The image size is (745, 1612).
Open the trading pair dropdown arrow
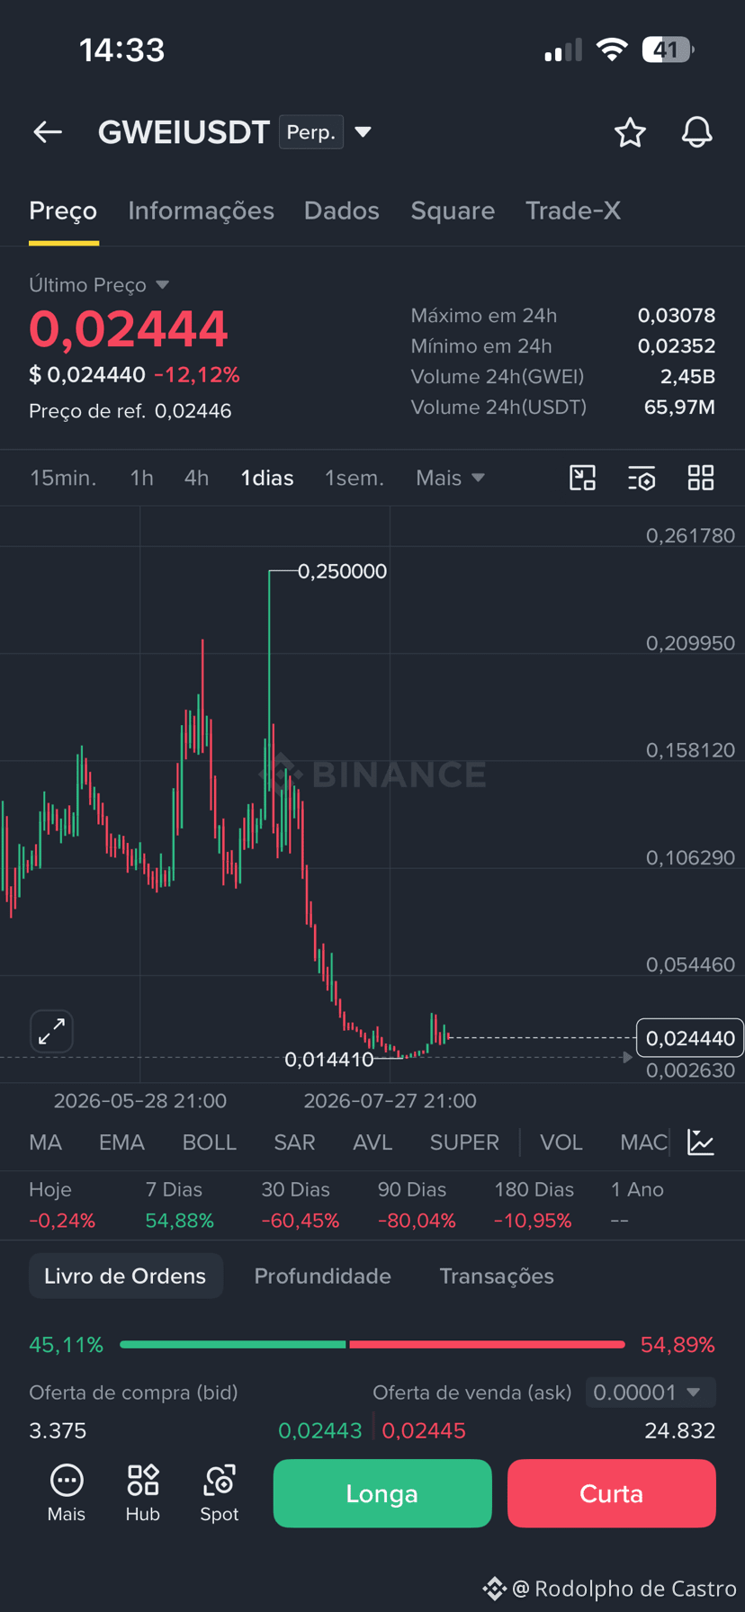point(363,132)
